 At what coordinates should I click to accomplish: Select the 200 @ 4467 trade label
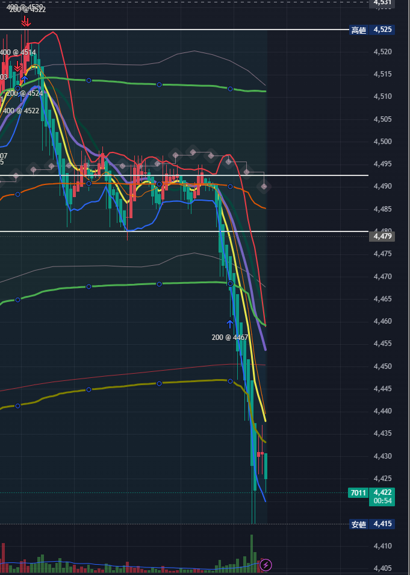click(x=230, y=338)
